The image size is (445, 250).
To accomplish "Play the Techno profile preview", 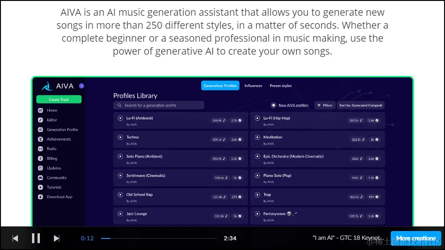I will [121, 137].
